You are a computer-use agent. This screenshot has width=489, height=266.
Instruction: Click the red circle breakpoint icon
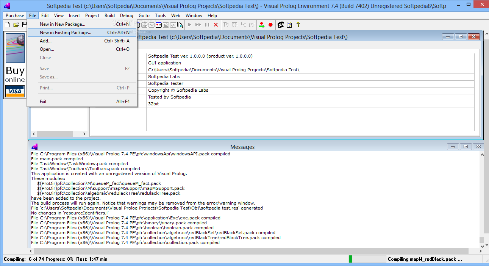pos(270,25)
